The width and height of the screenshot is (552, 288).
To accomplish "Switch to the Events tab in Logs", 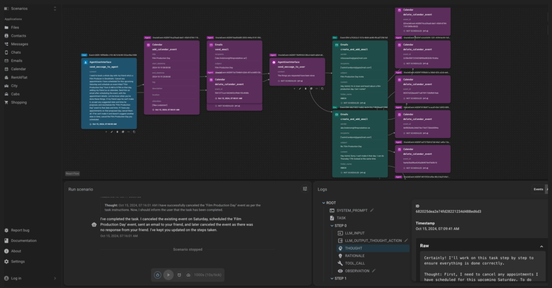I will click(538, 189).
